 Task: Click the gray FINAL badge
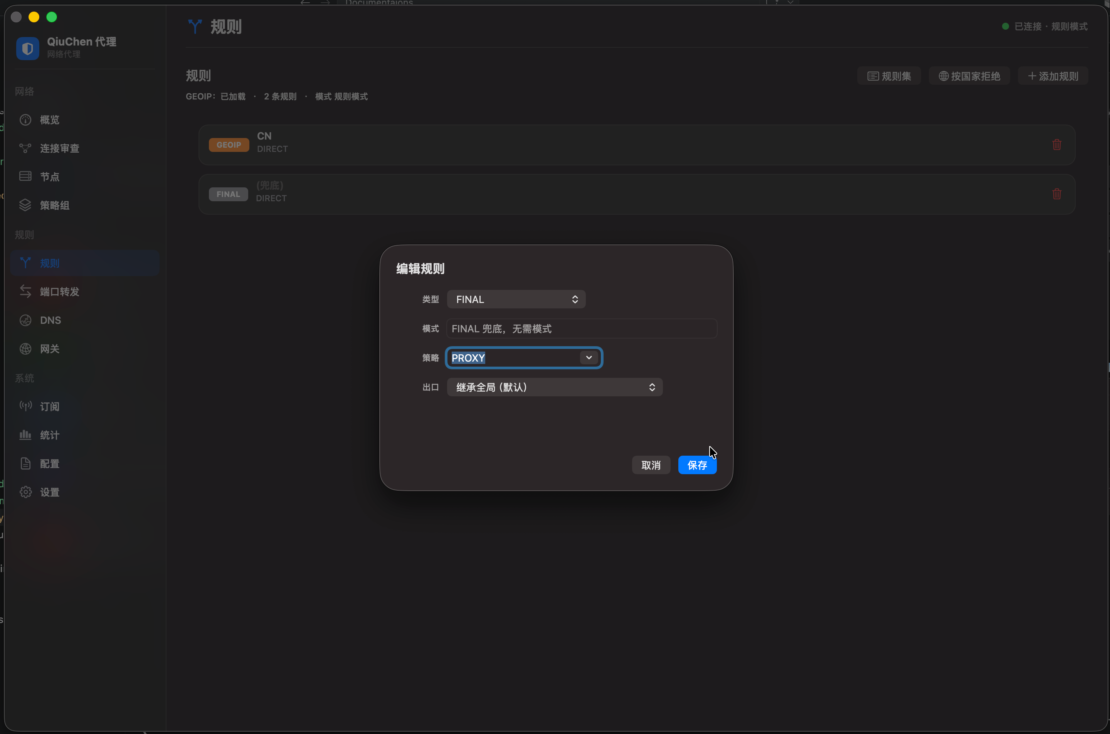[229, 194]
